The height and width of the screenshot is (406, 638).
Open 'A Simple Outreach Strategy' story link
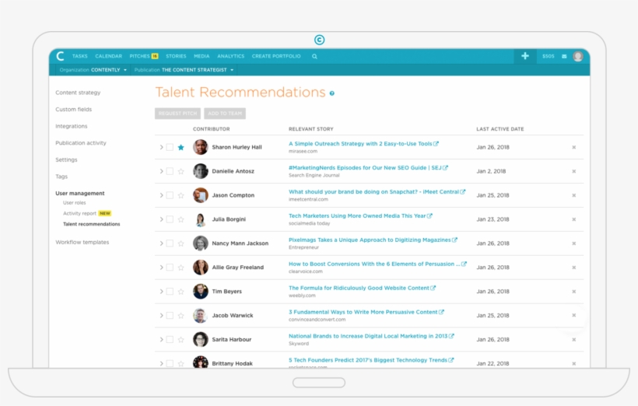360,144
